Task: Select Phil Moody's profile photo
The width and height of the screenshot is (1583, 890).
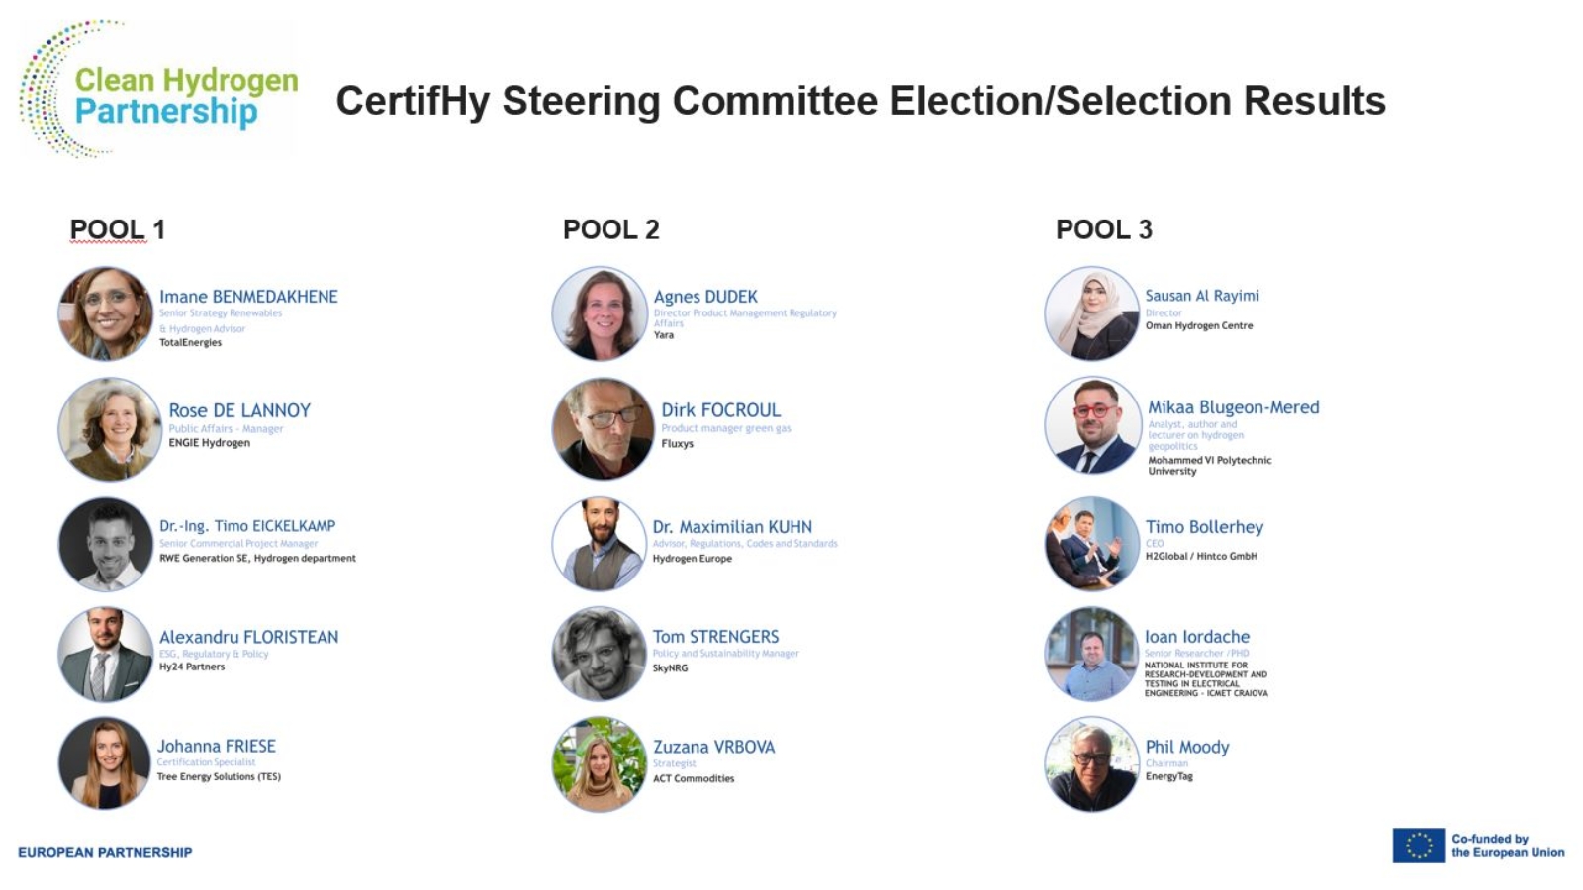Action: 1092,763
